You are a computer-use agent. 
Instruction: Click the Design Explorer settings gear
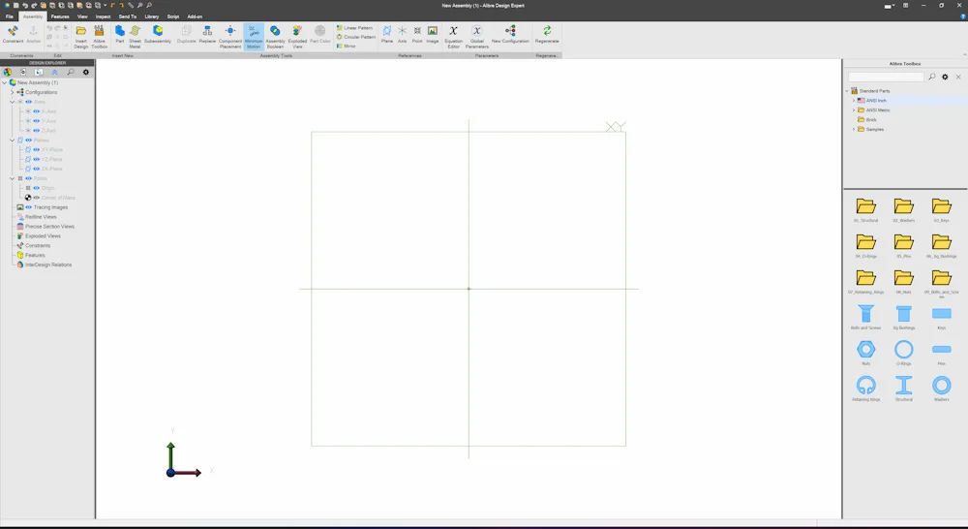[86, 73]
